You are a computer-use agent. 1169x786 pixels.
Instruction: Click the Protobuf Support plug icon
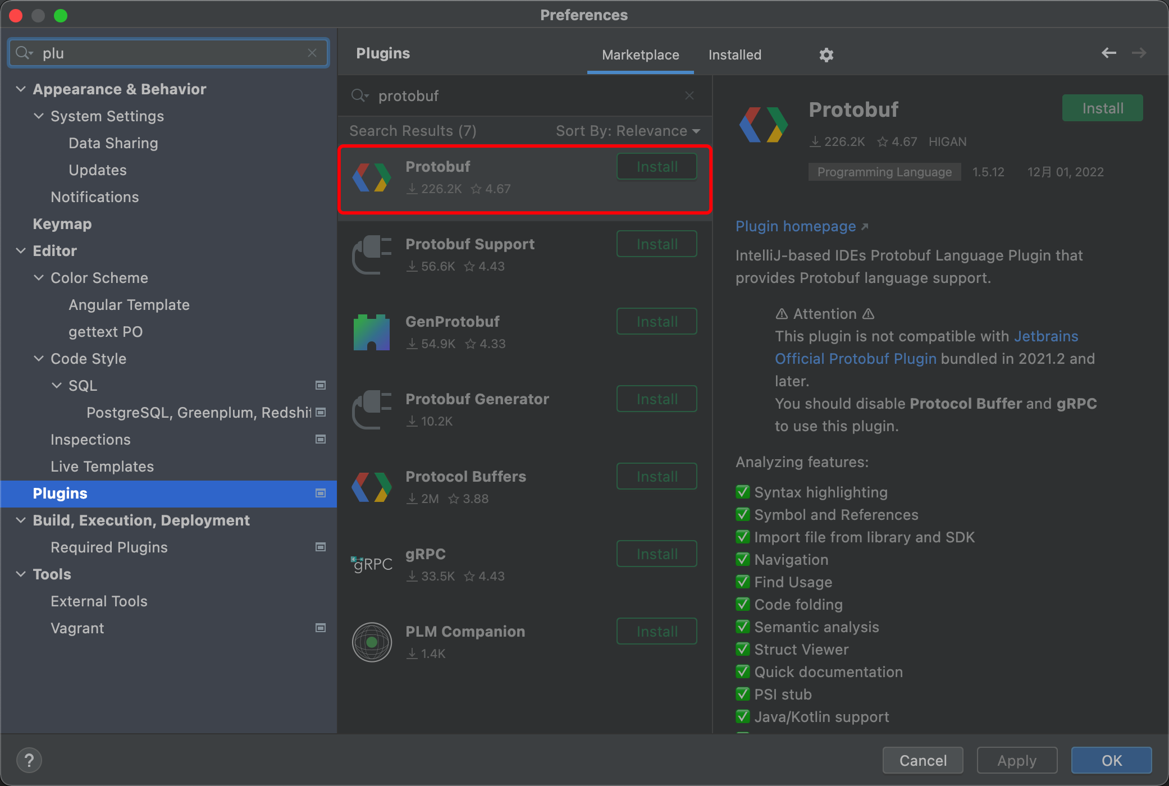click(x=371, y=255)
